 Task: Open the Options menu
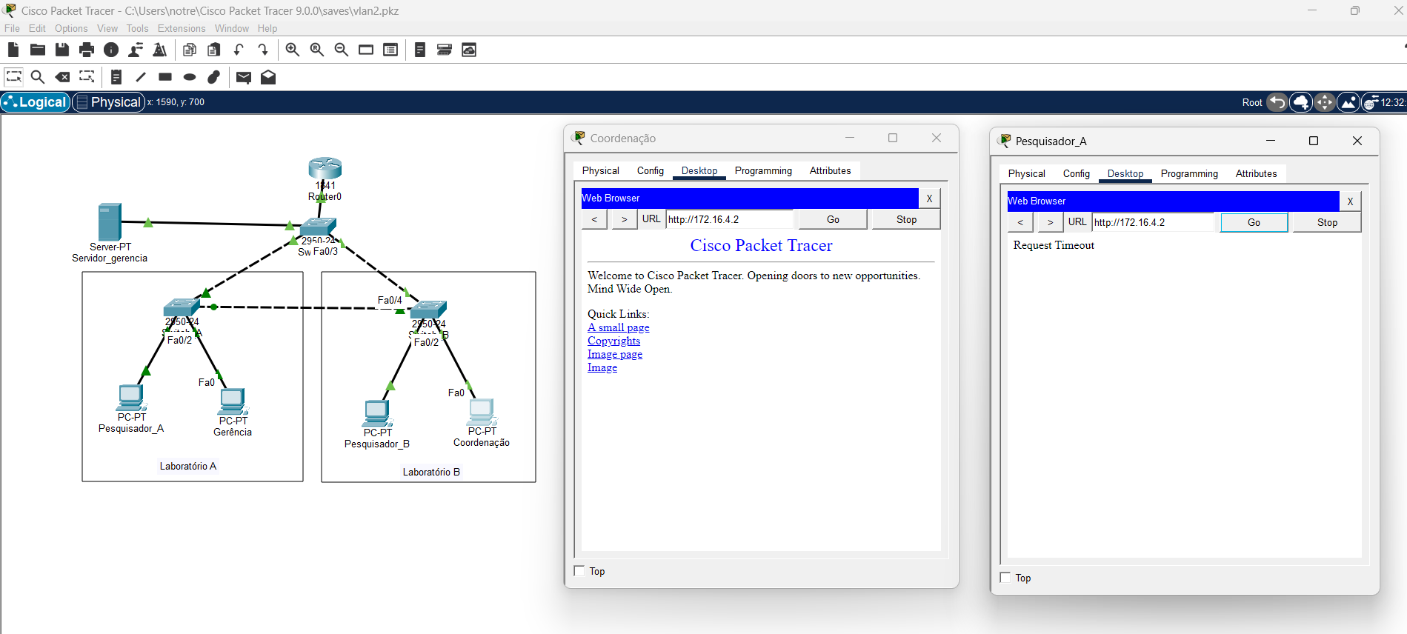(x=71, y=28)
